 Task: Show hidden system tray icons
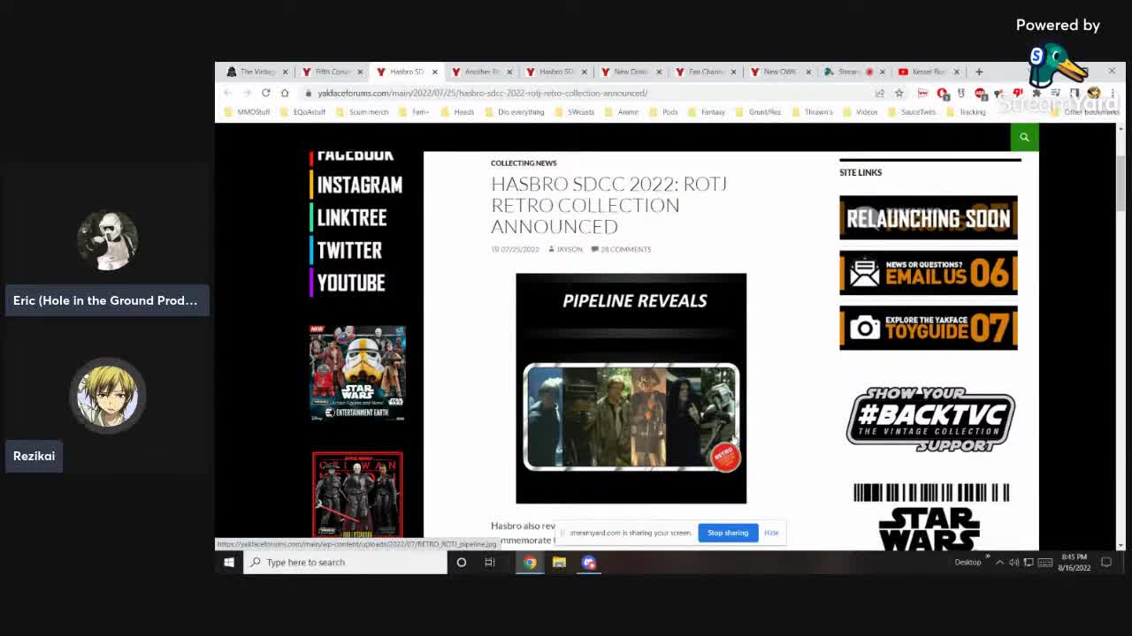point(999,562)
